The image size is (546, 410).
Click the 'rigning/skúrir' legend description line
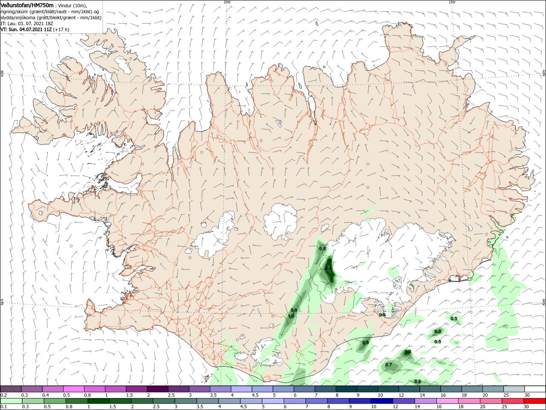[x=50, y=11]
